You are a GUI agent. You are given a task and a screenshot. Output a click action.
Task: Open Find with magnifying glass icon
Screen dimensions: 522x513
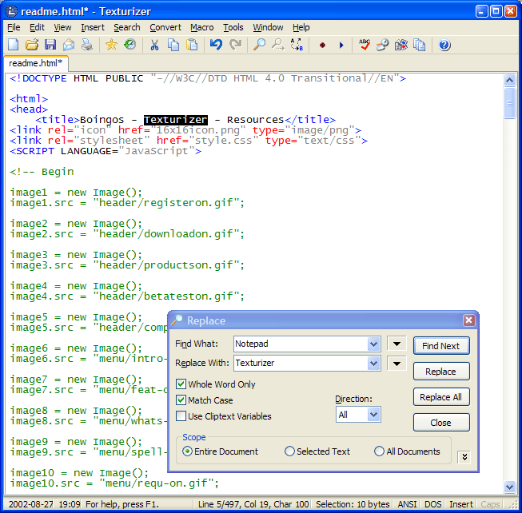[259, 45]
